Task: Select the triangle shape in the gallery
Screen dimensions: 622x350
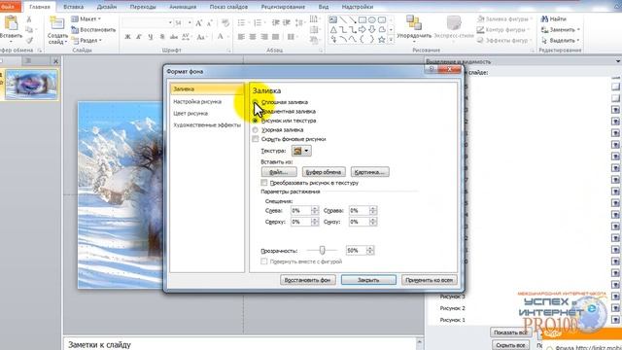Action: coord(333,30)
